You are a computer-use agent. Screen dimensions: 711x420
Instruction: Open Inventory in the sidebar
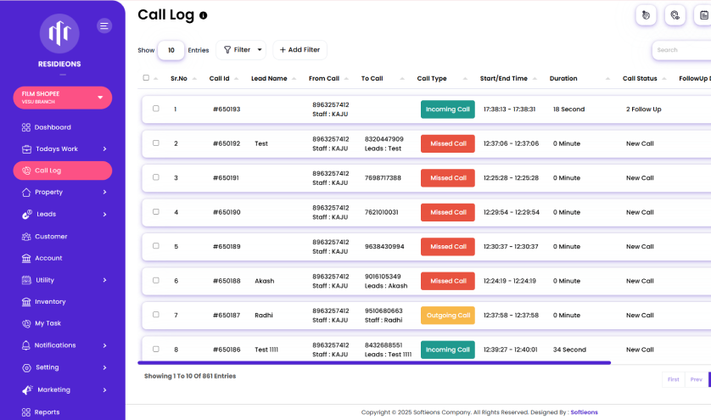[x=49, y=301]
